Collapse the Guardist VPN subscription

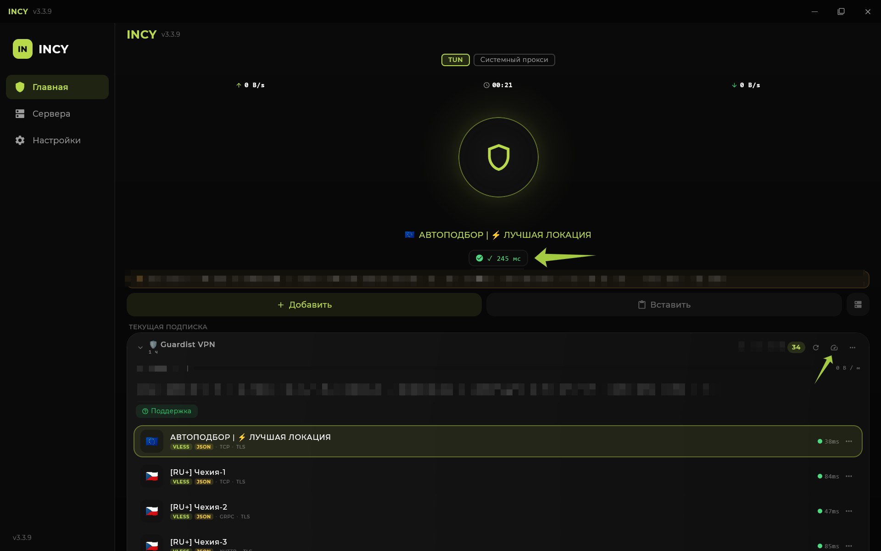click(x=140, y=348)
